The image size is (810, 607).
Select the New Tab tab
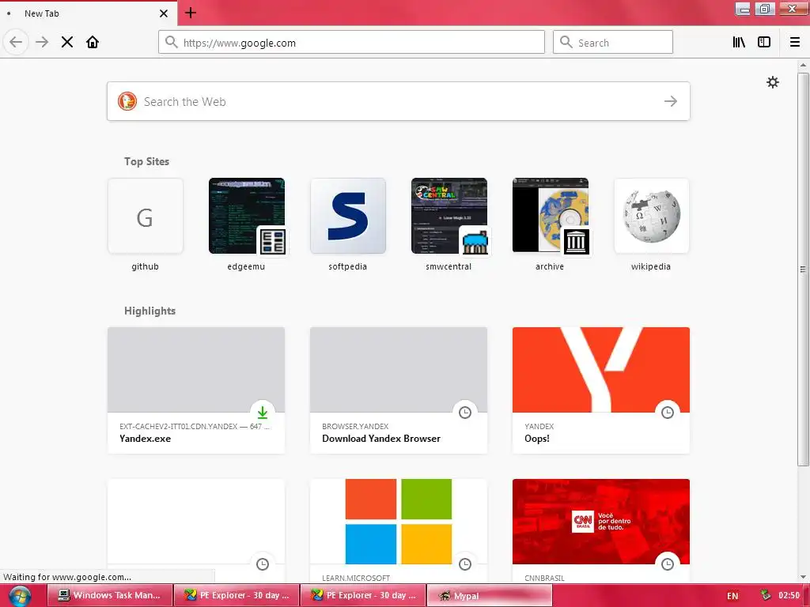point(88,13)
